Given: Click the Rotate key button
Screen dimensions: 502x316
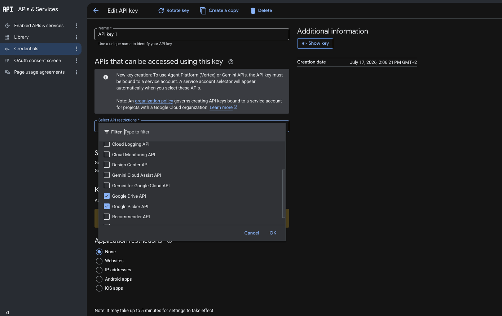Looking at the screenshot, I should point(173,10).
